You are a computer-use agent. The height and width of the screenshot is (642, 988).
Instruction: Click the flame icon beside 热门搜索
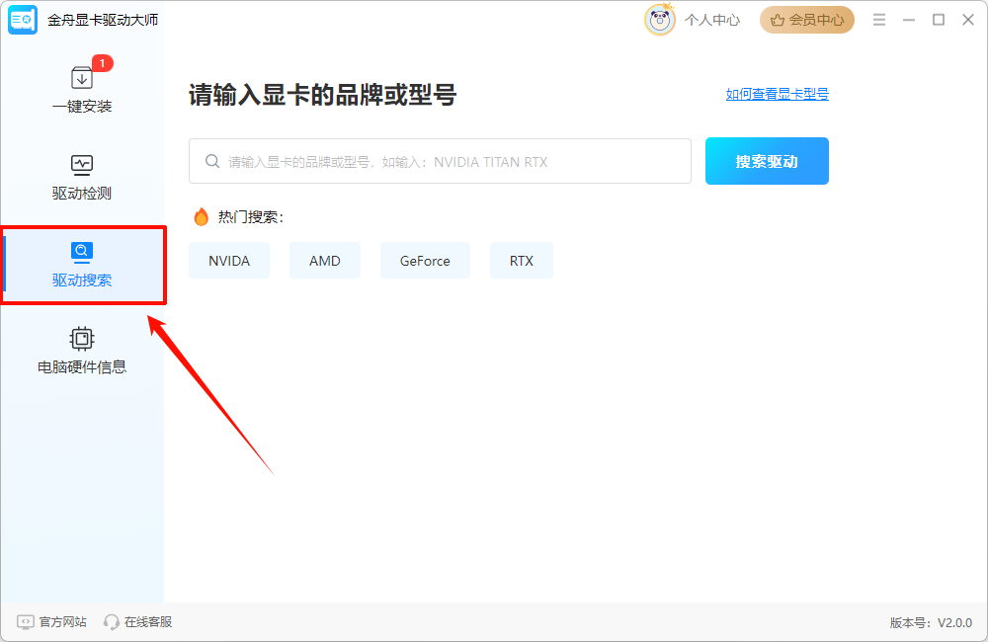[202, 216]
